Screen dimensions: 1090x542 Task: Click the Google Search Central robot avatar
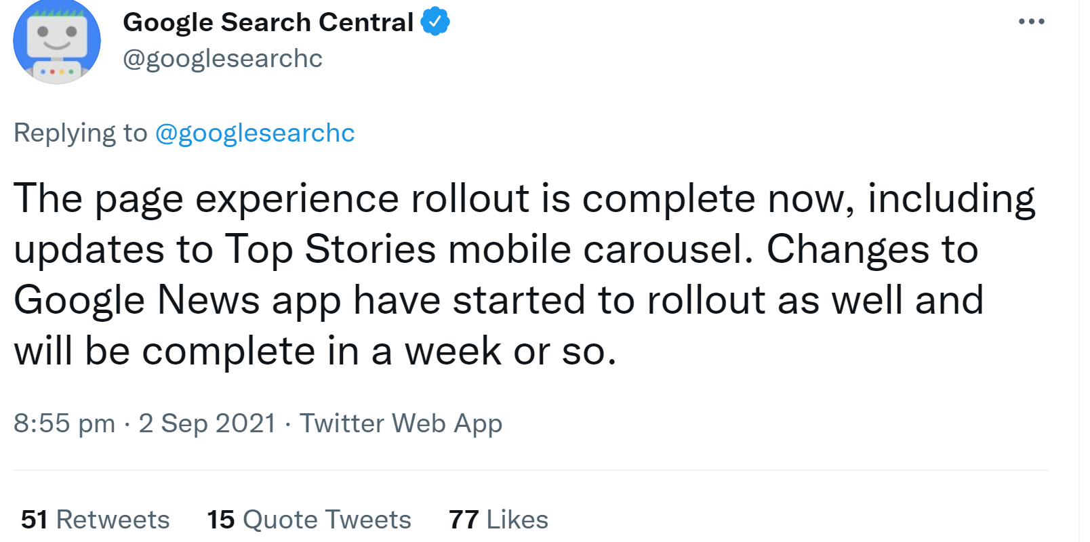(x=57, y=43)
